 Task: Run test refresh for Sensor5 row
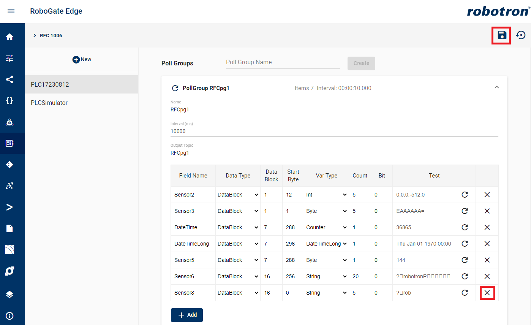click(x=465, y=260)
